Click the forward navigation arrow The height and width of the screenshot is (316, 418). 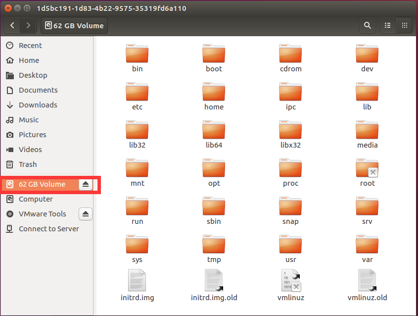[28, 25]
